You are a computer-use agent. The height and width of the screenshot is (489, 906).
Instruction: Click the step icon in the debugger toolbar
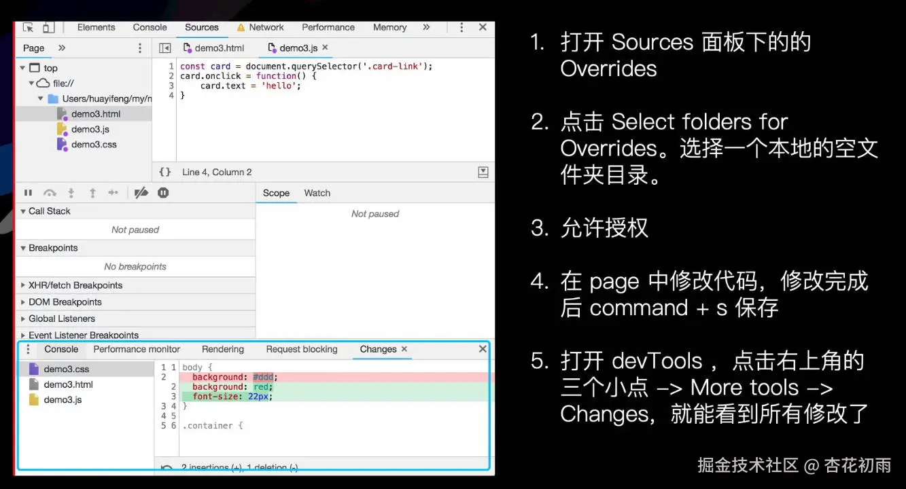(x=114, y=194)
